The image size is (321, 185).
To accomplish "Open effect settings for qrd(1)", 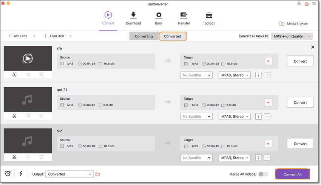I will (x=42, y=116).
